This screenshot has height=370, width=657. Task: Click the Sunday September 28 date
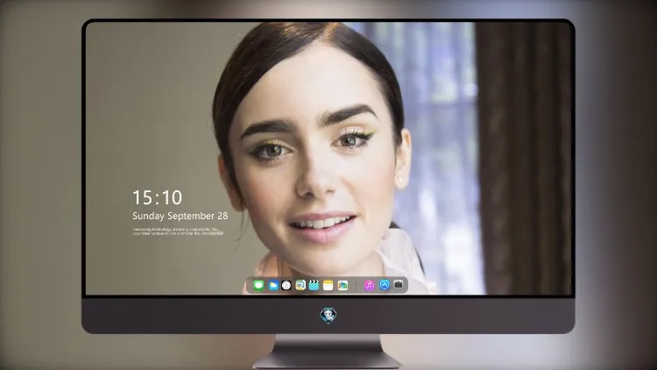(180, 216)
